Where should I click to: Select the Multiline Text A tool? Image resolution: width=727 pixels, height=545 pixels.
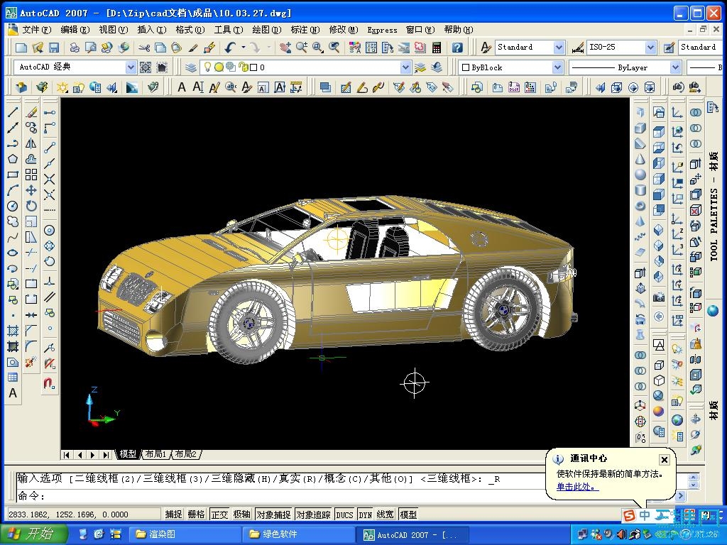point(13,393)
